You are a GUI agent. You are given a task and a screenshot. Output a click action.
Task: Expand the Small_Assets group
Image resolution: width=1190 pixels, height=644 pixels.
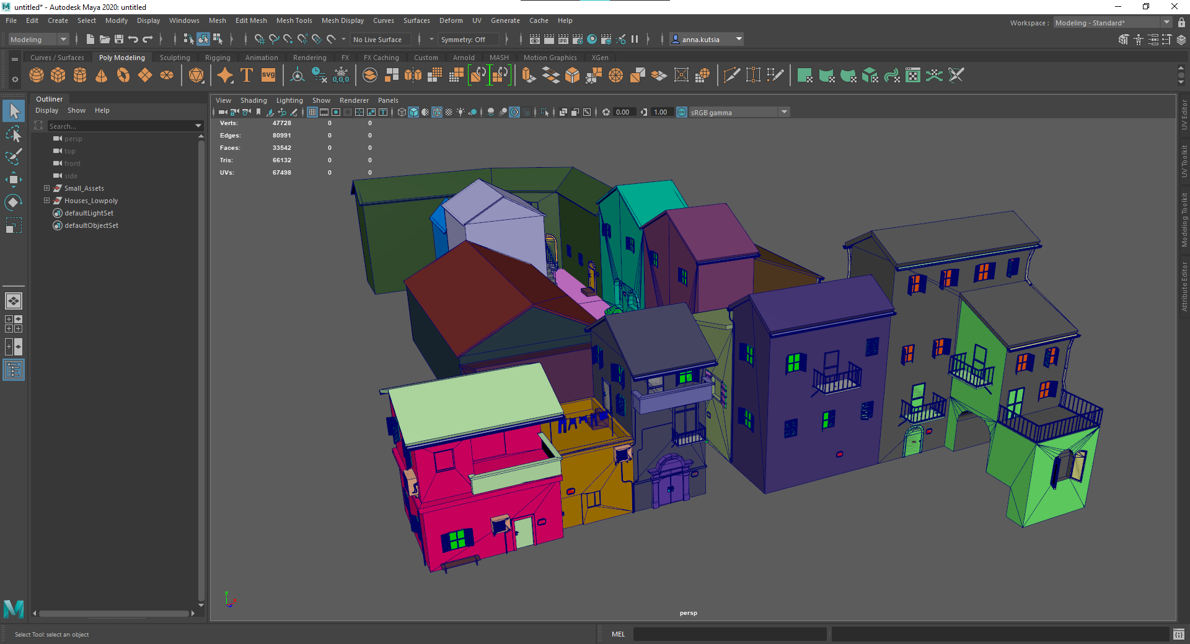[46, 188]
